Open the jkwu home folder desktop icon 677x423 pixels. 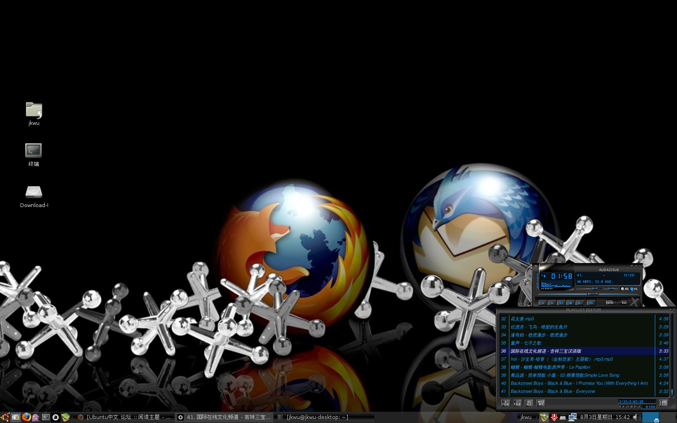point(34,114)
